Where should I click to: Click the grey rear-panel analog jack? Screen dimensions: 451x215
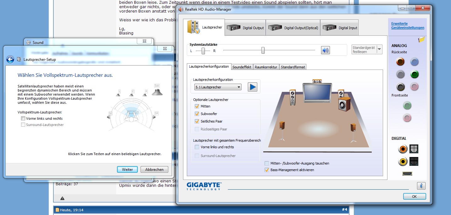click(400, 74)
